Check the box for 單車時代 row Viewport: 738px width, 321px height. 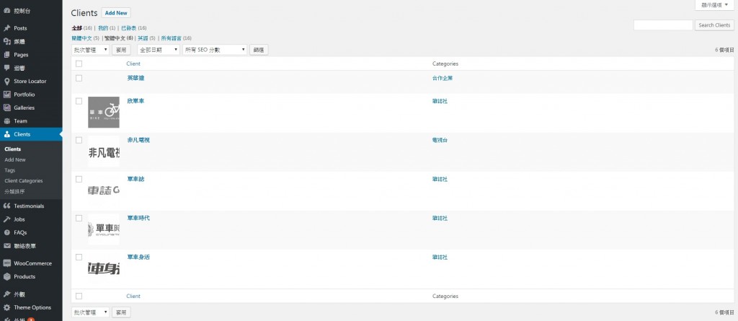pos(79,219)
